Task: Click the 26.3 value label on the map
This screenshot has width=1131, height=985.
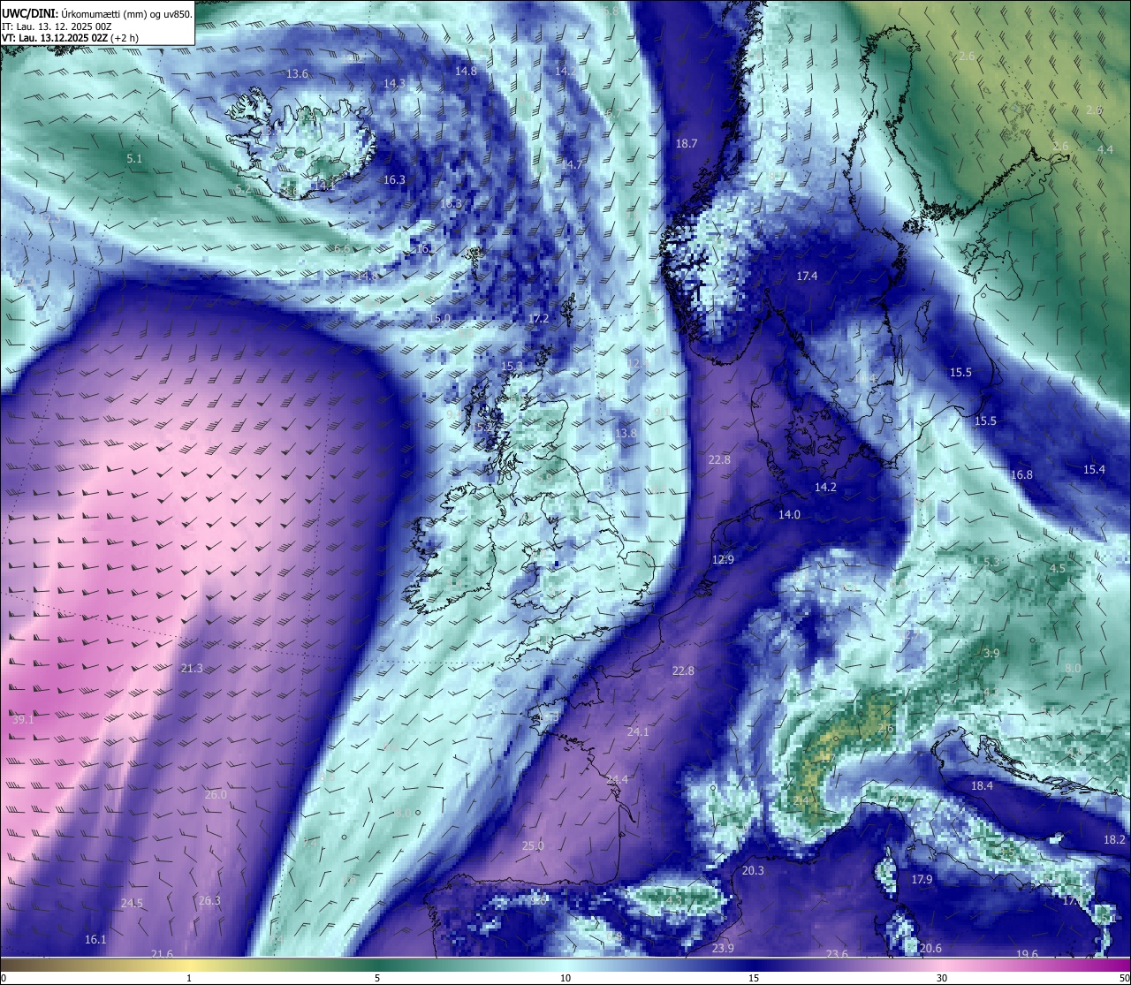Action: pyautogui.click(x=209, y=901)
